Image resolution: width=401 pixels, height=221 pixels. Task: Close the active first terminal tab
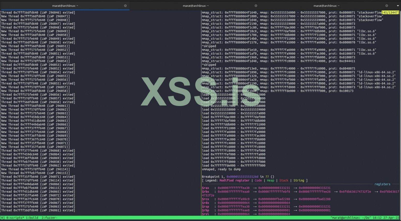[x=125, y=6]
